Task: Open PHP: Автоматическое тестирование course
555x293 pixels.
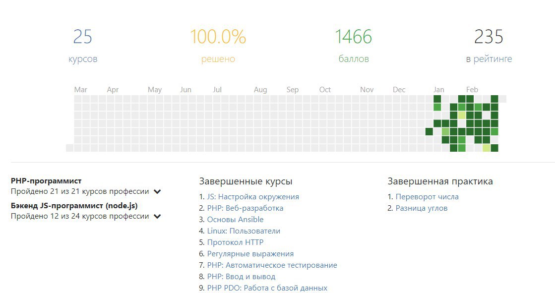Action: (272, 265)
